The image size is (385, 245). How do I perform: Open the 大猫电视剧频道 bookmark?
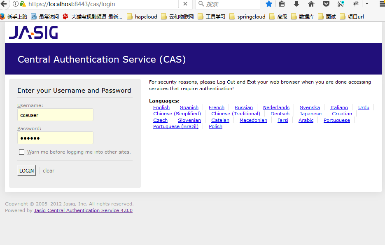tap(93, 17)
